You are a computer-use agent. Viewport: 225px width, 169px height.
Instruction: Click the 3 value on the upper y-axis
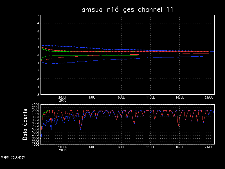point(37,32)
